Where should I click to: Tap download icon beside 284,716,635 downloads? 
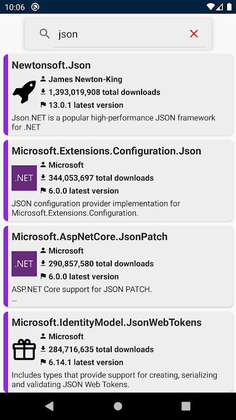coord(43,349)
